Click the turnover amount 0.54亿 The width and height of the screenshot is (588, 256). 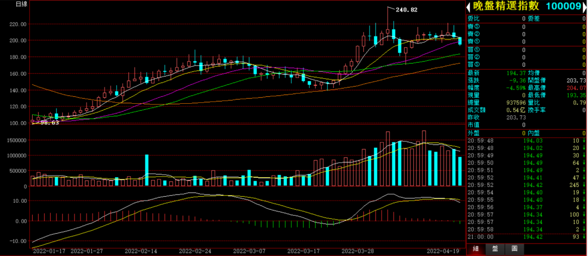[x=516, y=110]
